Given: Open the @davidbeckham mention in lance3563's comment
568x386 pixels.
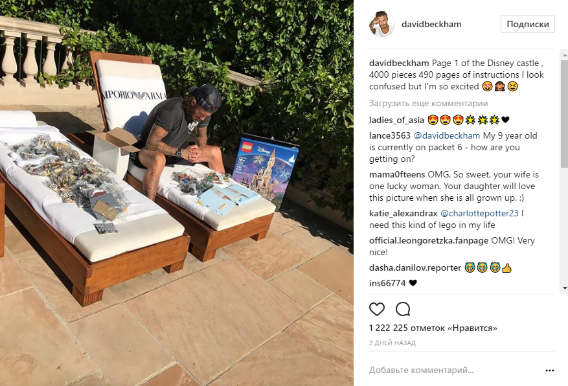Looking at the screenshot, I should [x=446, y=135].
